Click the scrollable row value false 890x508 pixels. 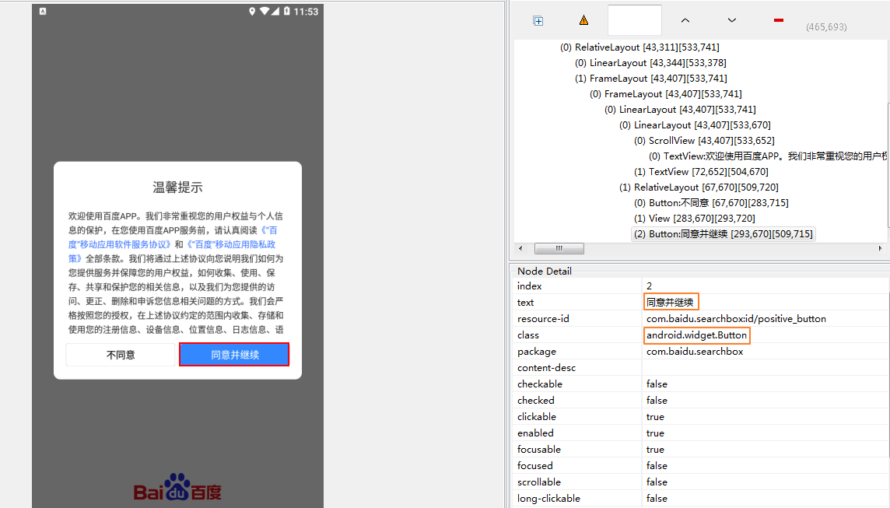(657, 482)
